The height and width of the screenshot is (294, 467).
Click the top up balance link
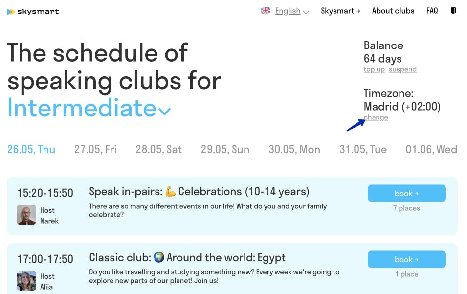[374, 69]
